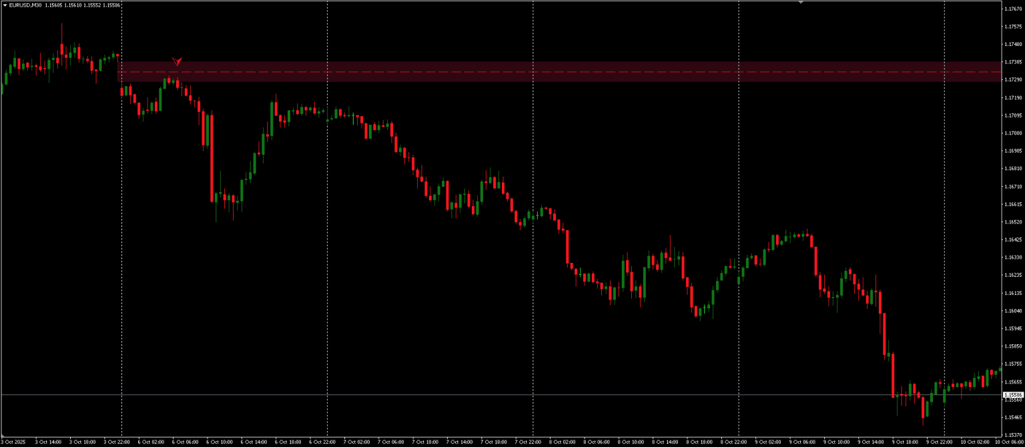1025x447 pixels.
Task: Click the 1.16235 price scale label
Action: [x=1012, y=275]
